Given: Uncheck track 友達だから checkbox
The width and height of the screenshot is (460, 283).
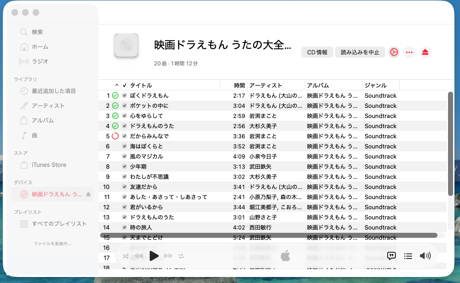Looking at the screenshot, I should [124, 187].
